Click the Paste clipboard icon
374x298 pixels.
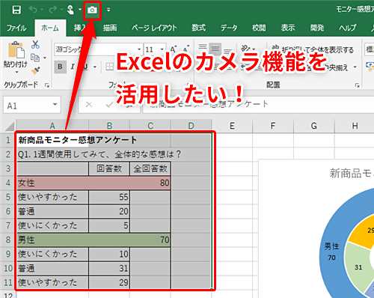pyautogui.click(x=16, y=50)
